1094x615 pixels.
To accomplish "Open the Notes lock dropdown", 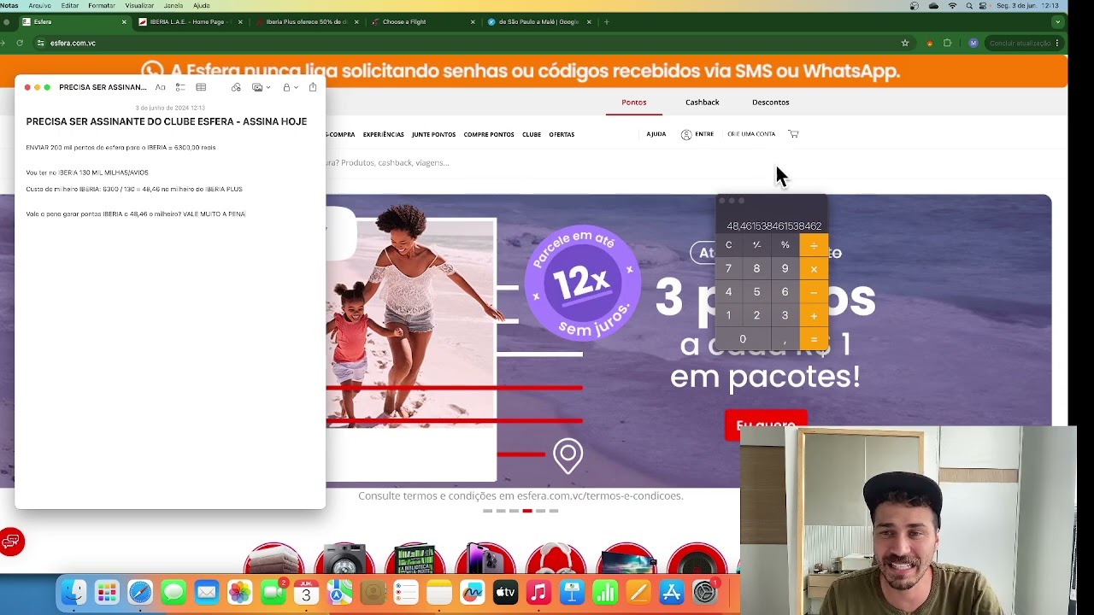I will click(290, 87).
